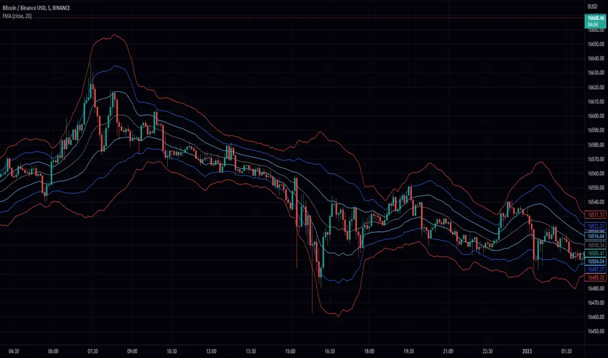Click the 21:00 time axis label

(x=448, y=351)
